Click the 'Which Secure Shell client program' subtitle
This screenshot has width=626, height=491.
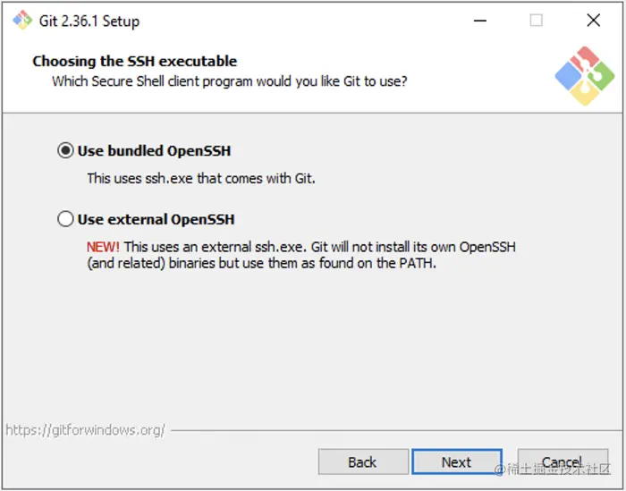[x=230, y=81]
